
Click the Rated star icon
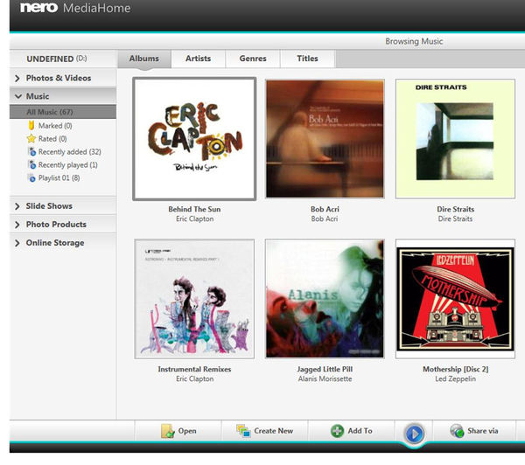31,138
